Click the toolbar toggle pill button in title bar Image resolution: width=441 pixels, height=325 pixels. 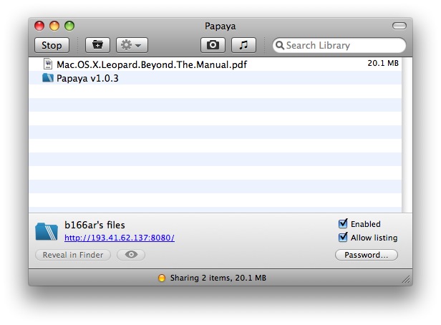click(399, 26)
